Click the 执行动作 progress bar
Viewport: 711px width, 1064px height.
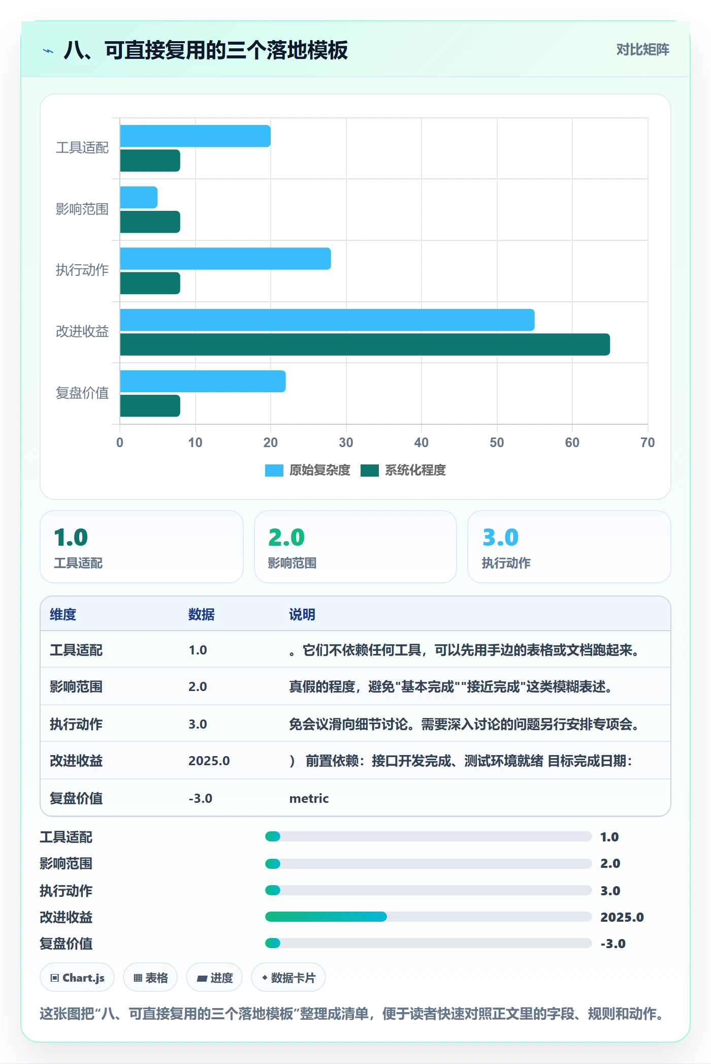(428, 890)
